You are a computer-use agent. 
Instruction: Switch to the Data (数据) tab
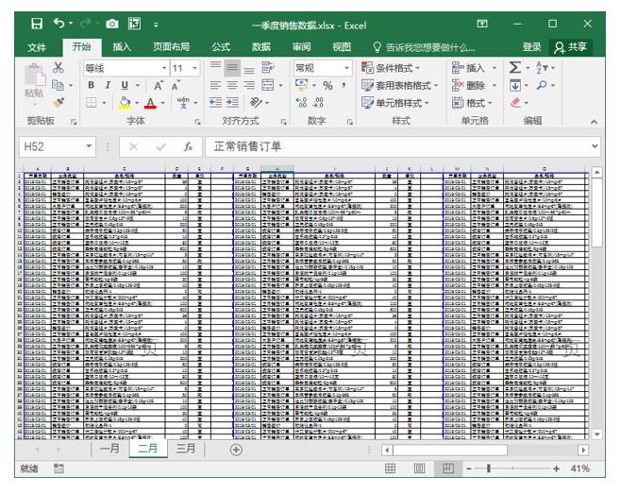tap(261, 47)
